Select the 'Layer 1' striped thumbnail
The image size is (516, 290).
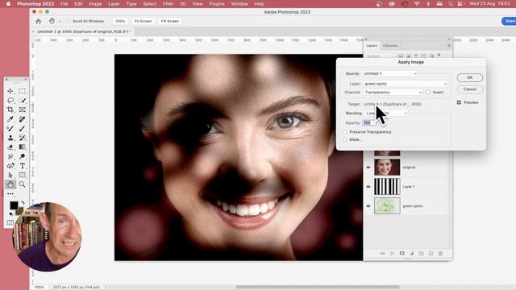387,186
